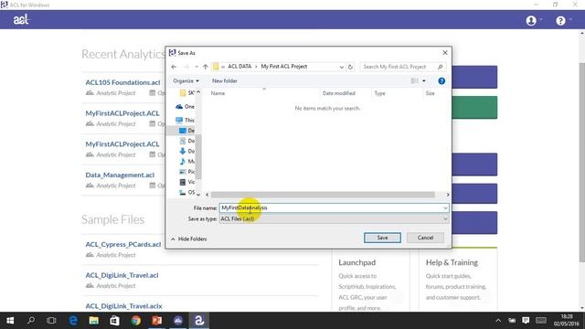Open the help question mark menu
Image resolution: width=585 pixels, height=329 pixels.
coord(560,20)
